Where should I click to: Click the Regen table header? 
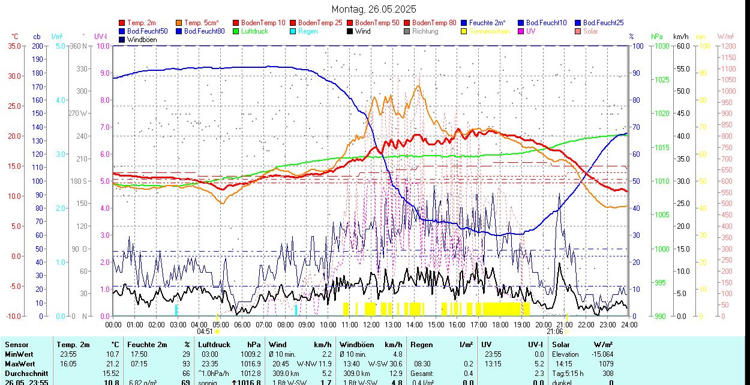422,345
